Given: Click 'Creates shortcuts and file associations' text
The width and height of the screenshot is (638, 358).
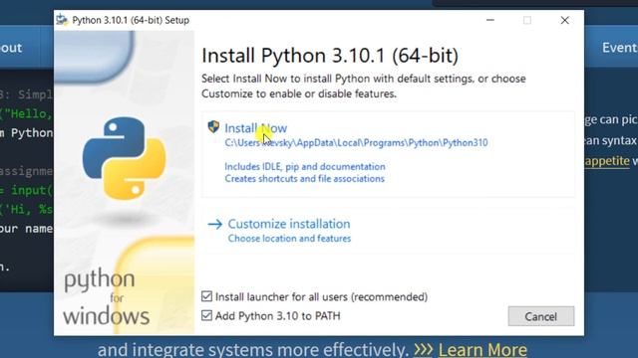Looking at the screenshot, I should coord(304,179).
